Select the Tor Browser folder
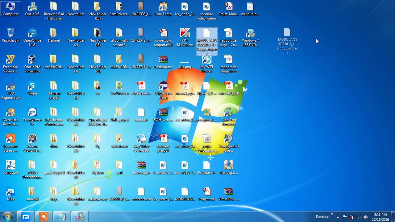This screenshot has height=222, width=395. (119, 88)
